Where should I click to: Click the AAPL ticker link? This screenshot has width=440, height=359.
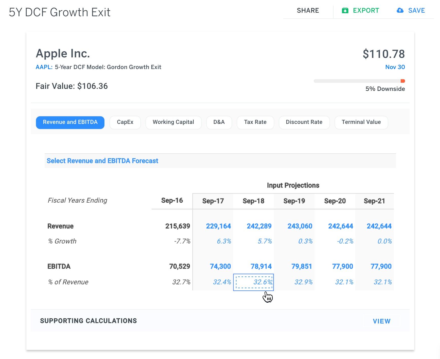pos(44,67)
